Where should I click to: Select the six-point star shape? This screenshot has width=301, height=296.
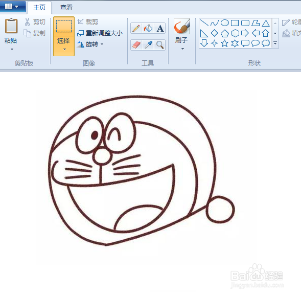pos(235,43)
